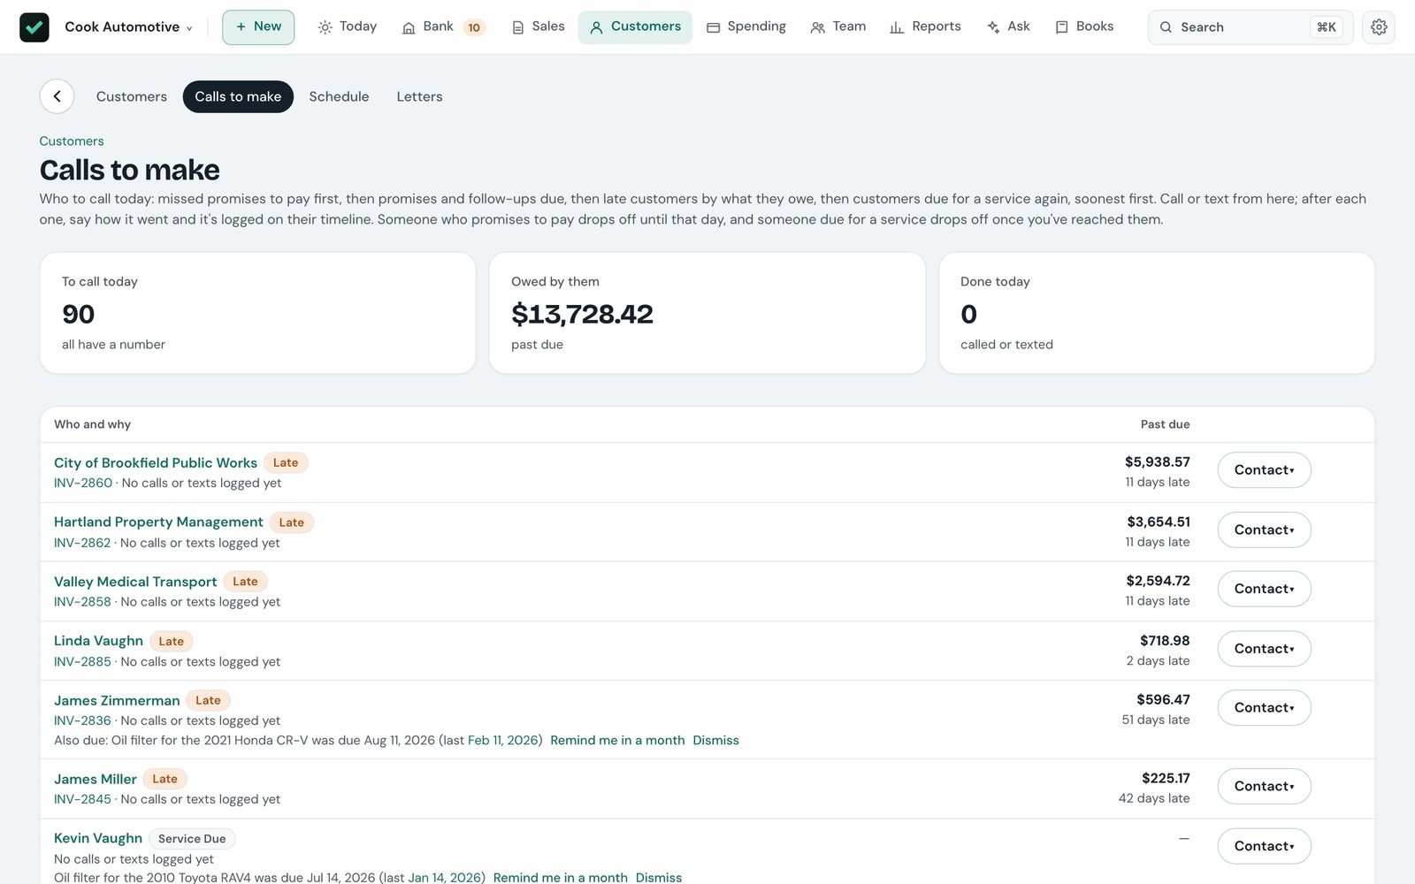Open Contact dropdown for James Zimmerman
The width and height of the screenshot is (1415, 884).
(1264, 708)
